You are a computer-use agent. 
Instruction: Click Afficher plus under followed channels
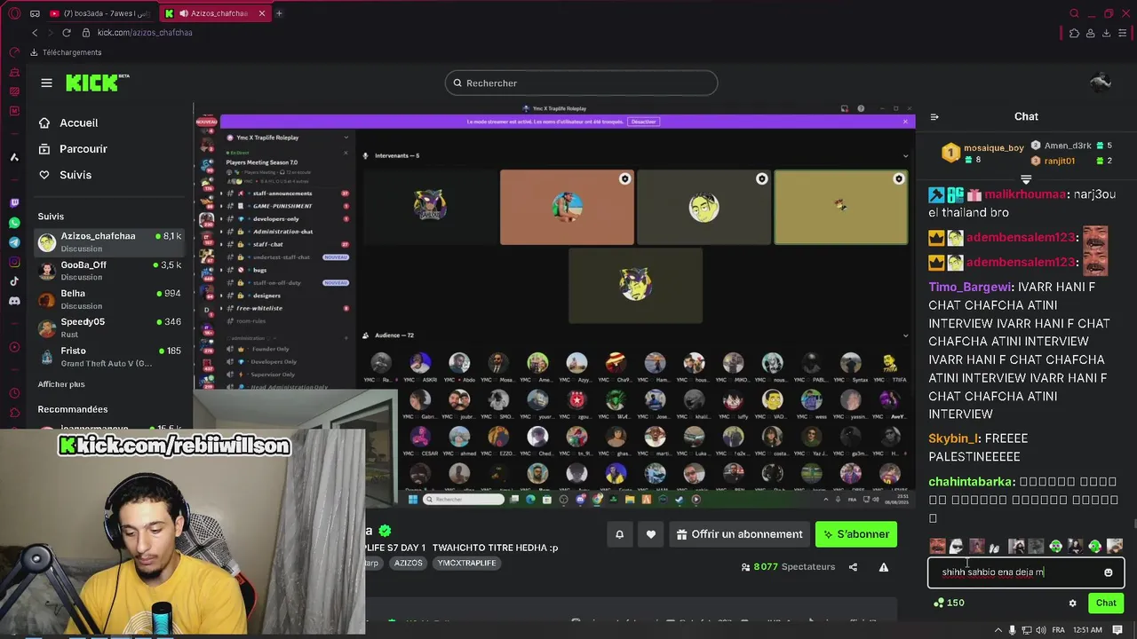(61, 384)
